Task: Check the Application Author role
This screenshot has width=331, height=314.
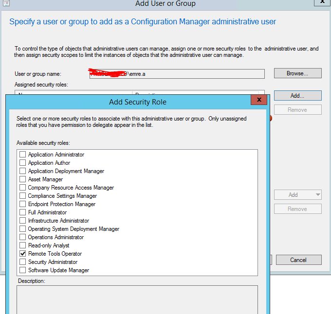Action: click(x=22, y=163)
